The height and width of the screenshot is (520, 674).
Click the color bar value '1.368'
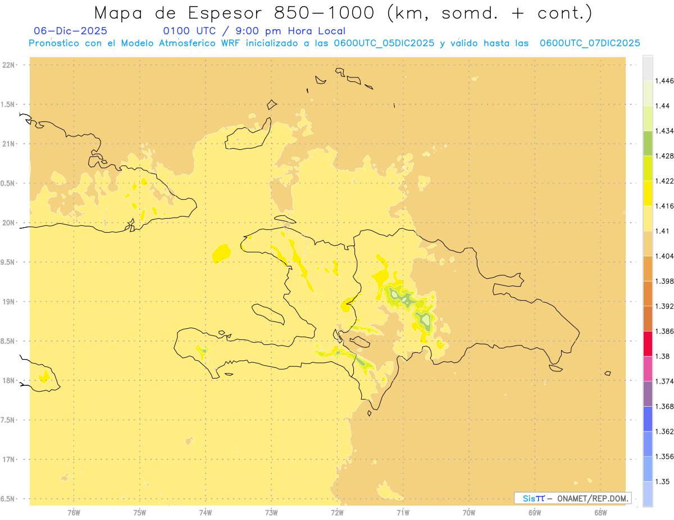(665, 407)
